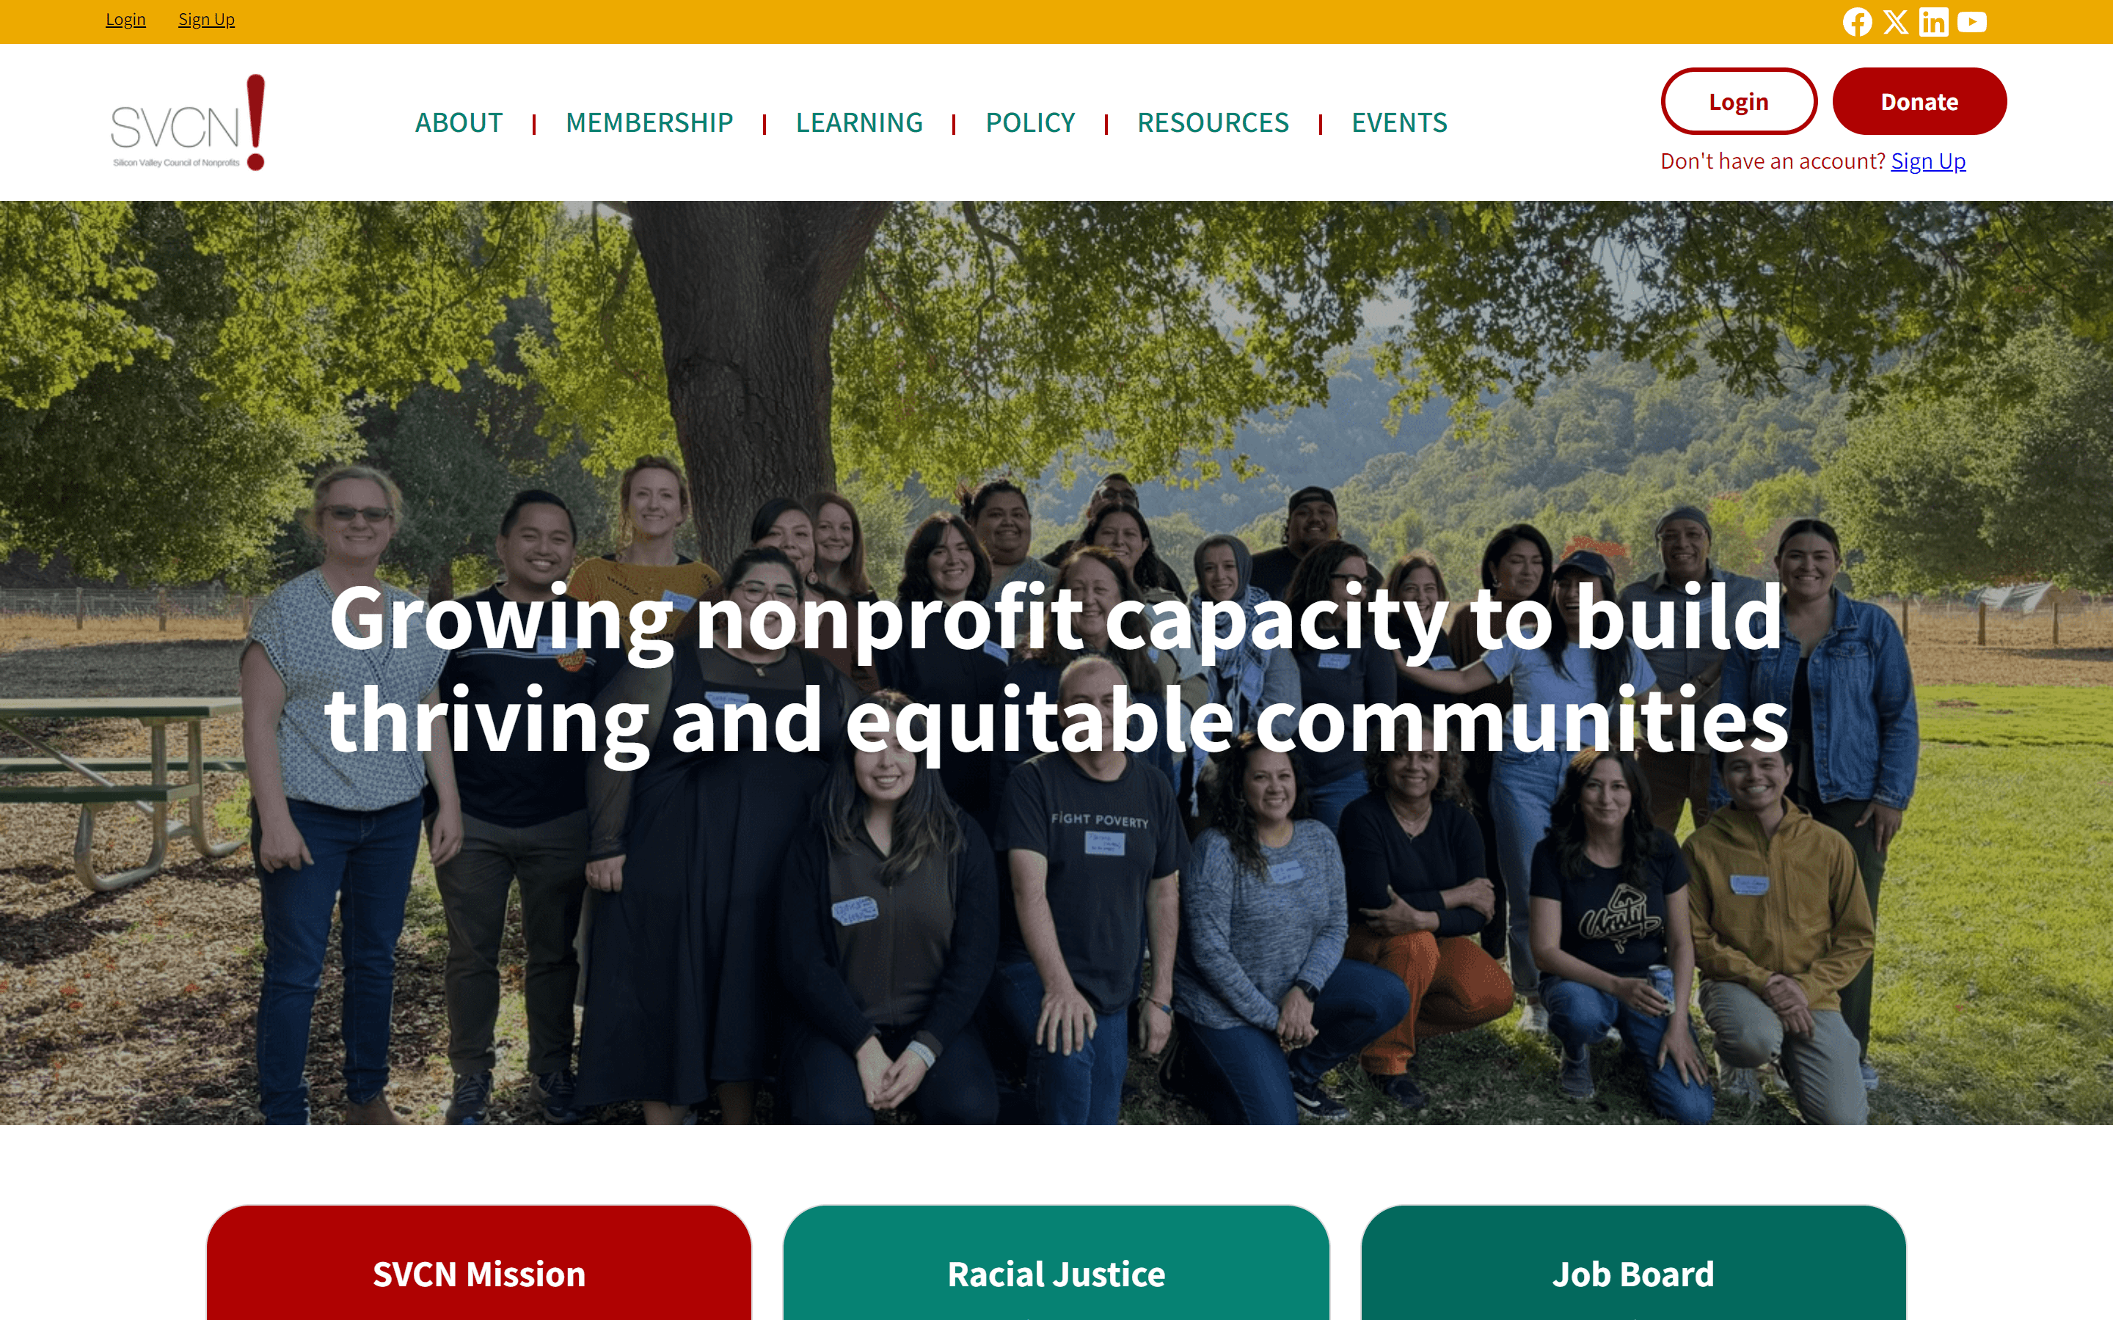
Task: Click Login link in yellow top bar
Action: (x=125, y=19)
